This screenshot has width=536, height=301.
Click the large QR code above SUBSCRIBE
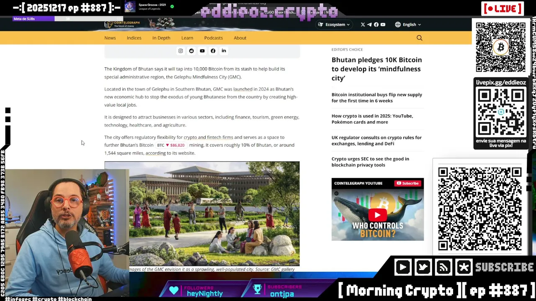pyautogui.click(x=480, y=209)
